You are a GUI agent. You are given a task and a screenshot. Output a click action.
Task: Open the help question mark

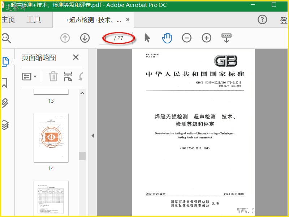click(x=262, y=20)
